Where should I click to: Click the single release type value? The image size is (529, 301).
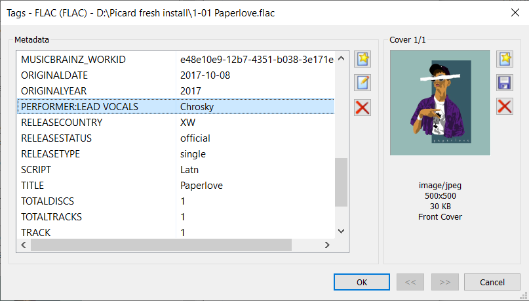pos(193,154)
